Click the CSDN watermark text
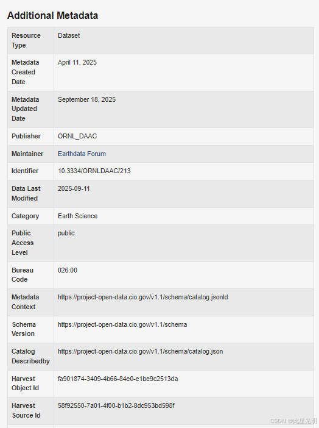This screenshot has width=319, height=428. (293, 421)
